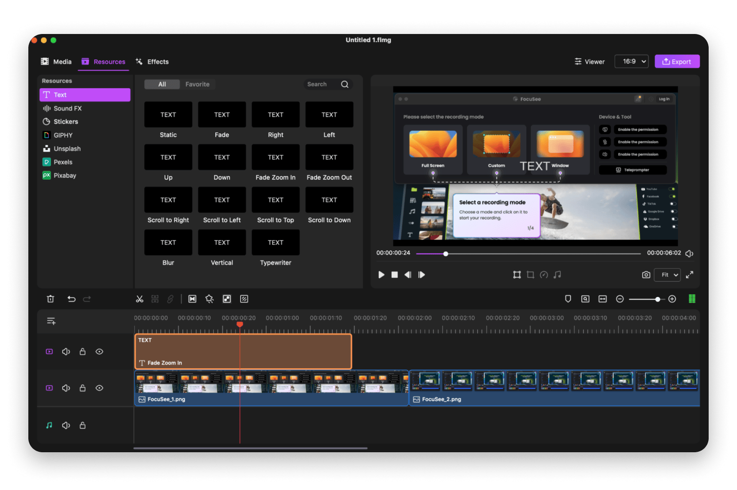The width and height of the screenshot is (737, 490).
Task: Take a snapshot with camera icon
Action: click(x=646, y=275)
